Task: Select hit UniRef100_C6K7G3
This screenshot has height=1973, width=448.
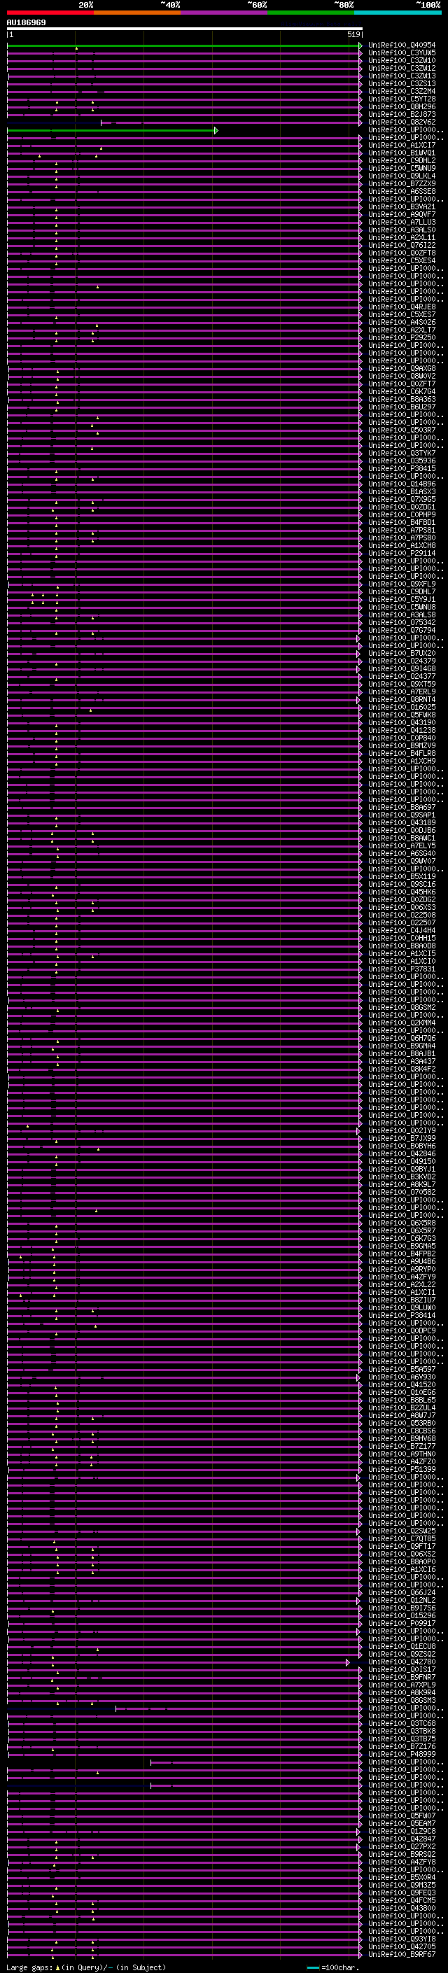Action: point(402,1237)
